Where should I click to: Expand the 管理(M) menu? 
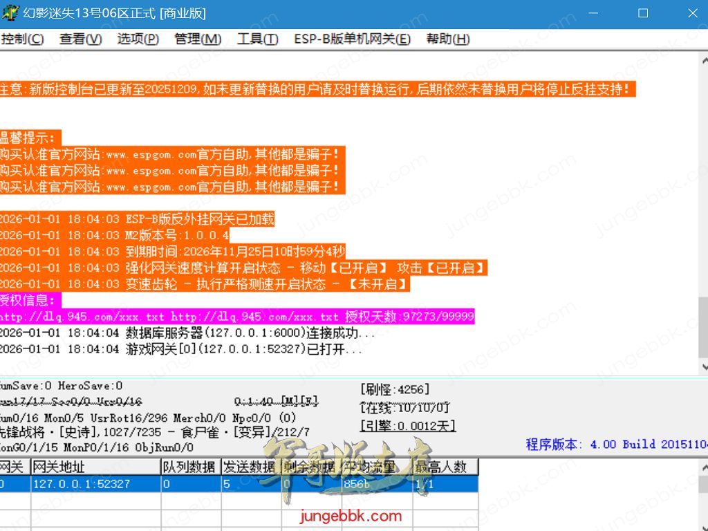click(198, 39)
